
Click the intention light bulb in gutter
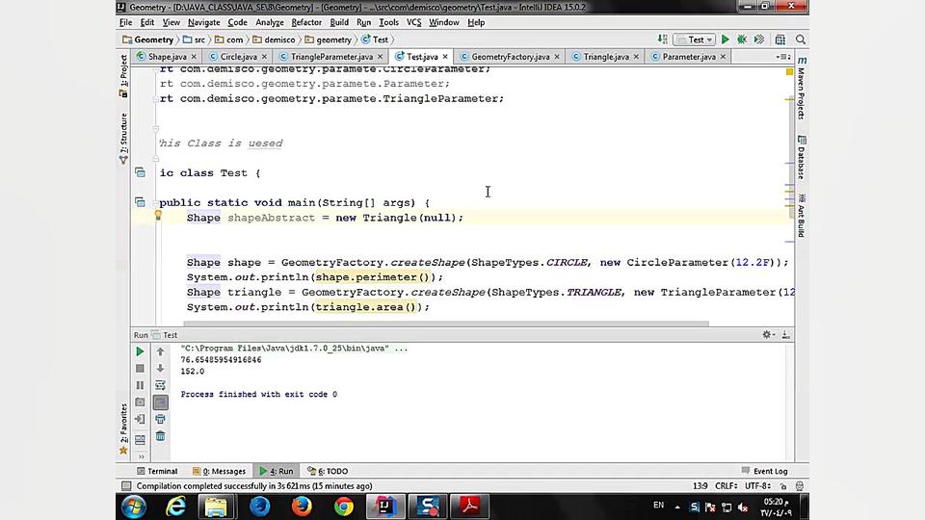click(158, 215)
